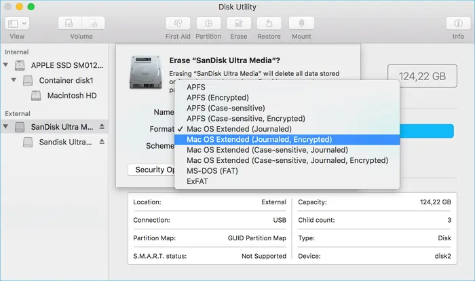Image resolution: width=475 pixels, height=281 pixels.
Task: Click the add Volume icon
Action: 69,23
